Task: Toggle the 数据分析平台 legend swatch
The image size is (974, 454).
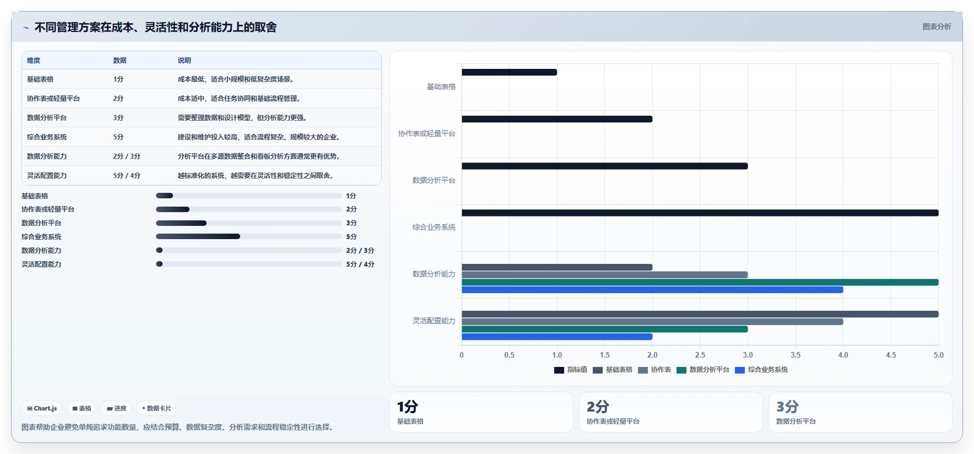Action: 681,370
